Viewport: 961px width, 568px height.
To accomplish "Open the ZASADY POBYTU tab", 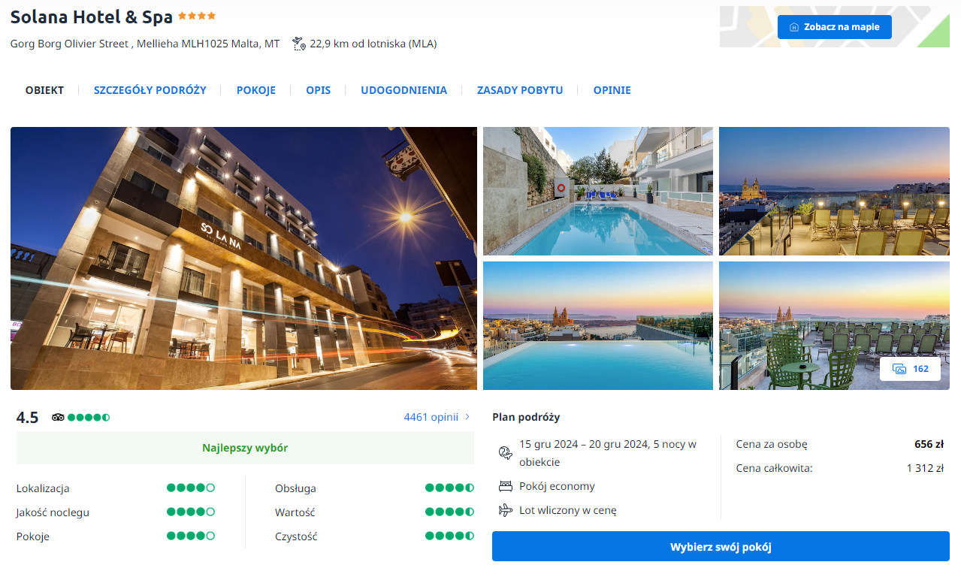I will tap(520, 90).
